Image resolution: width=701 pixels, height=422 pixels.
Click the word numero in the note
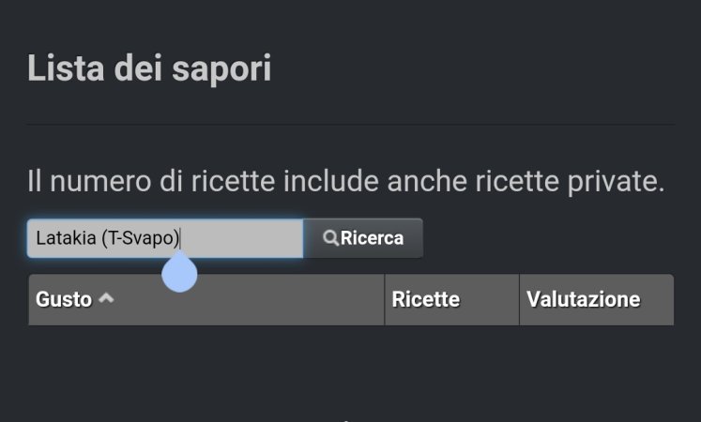[100, 181]
